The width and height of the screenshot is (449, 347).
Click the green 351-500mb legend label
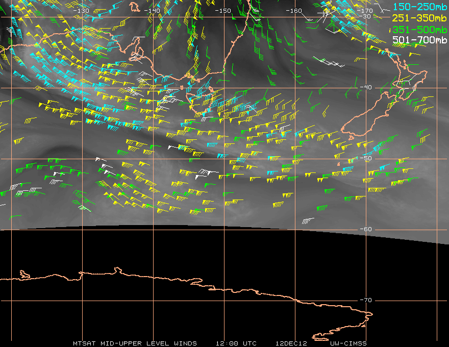(x=419, y=30)
